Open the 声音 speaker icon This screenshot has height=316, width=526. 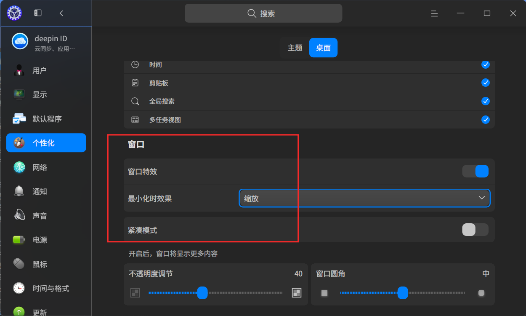tap(19, 216)
